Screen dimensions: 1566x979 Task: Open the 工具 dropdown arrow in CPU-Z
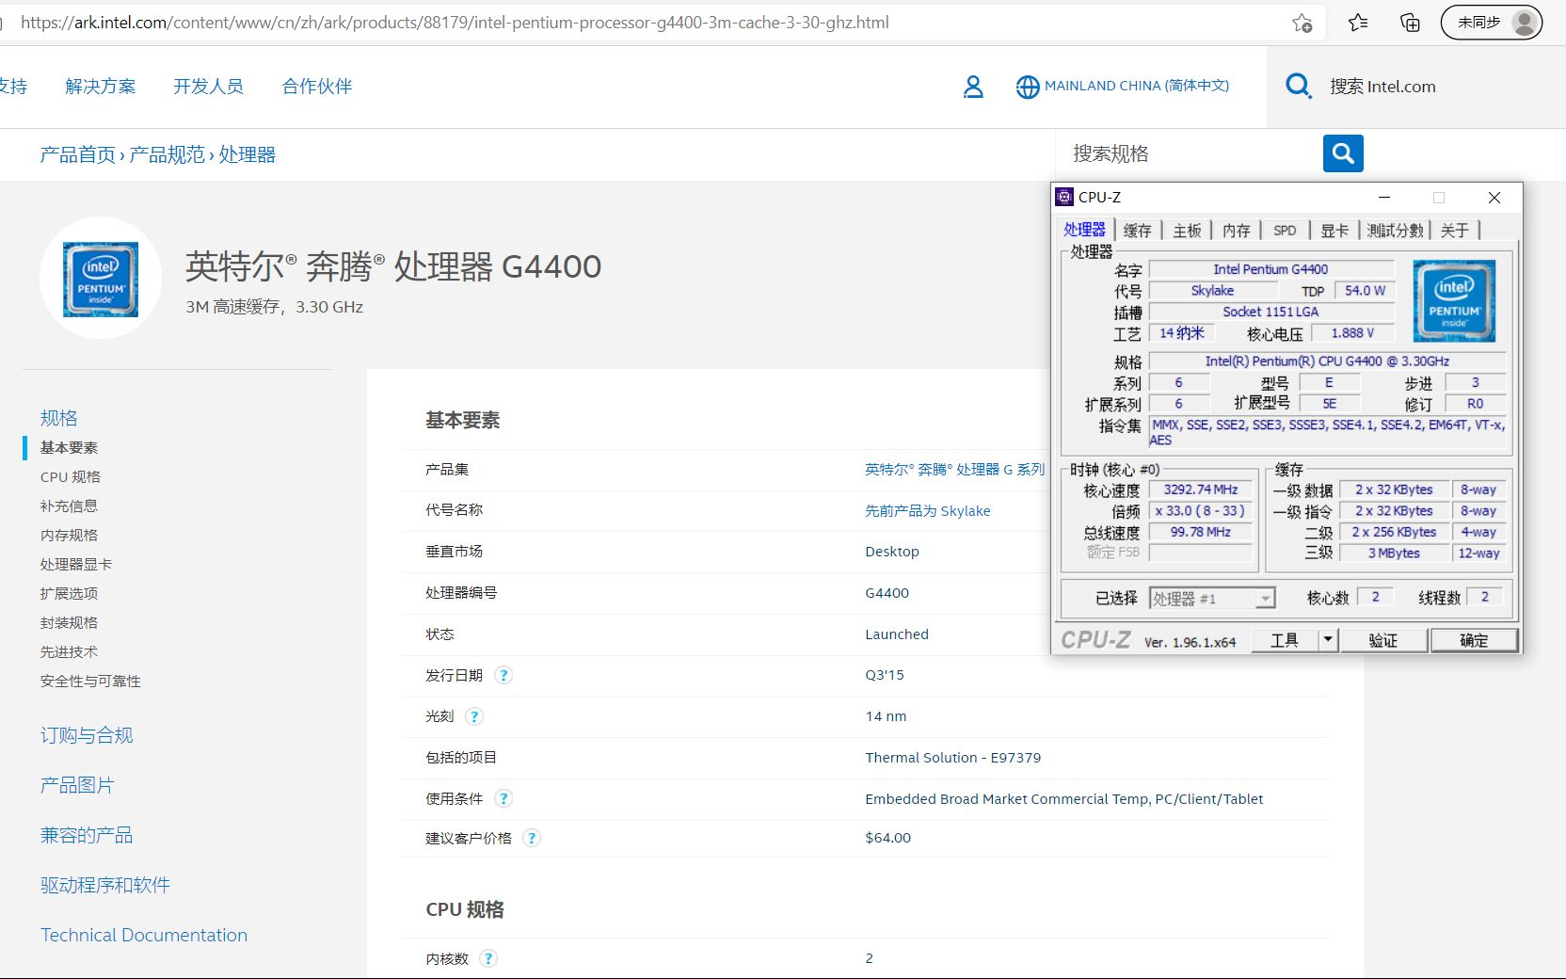pos(1327,639)
